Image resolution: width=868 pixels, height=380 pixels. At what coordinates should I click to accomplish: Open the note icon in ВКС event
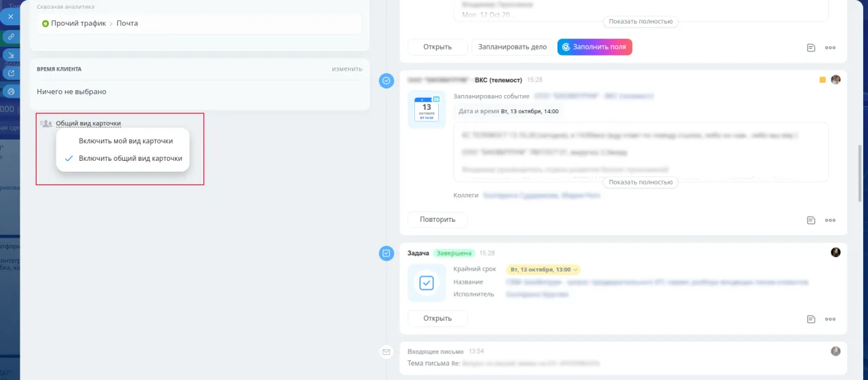pyautogui.click(x=811, y=220)
